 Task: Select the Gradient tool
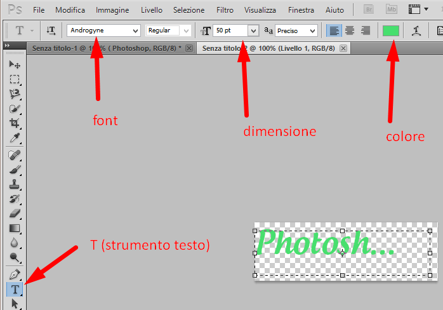tap(15, 228)
